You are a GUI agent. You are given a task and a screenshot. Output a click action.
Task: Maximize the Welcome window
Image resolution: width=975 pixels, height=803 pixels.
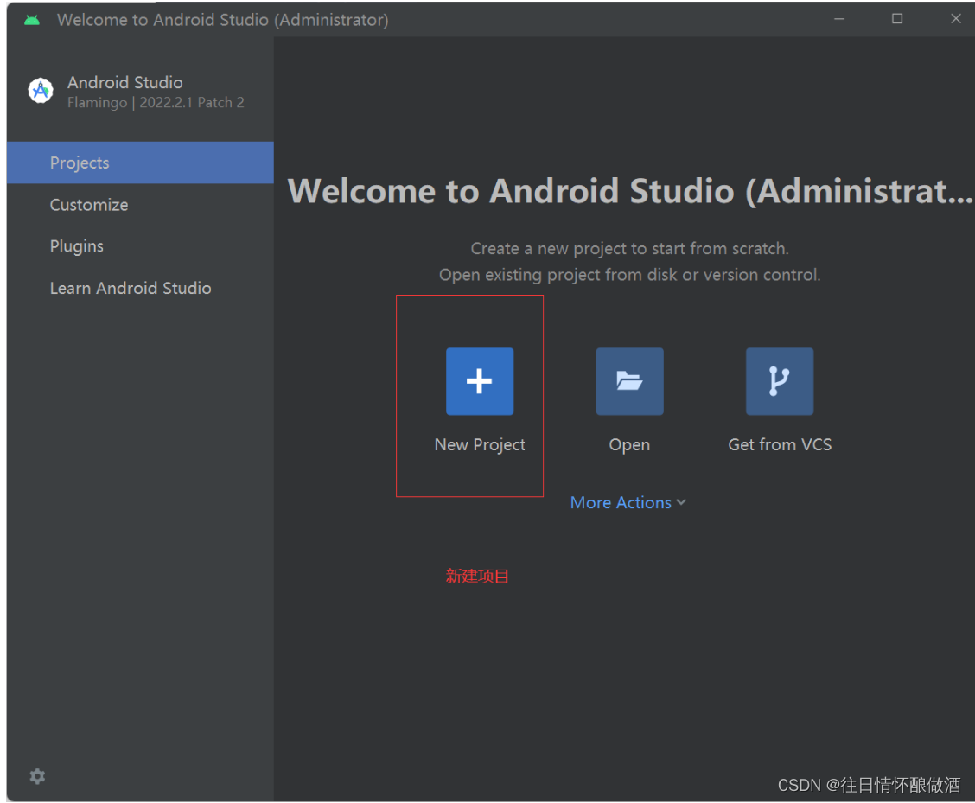coord(896,19)
